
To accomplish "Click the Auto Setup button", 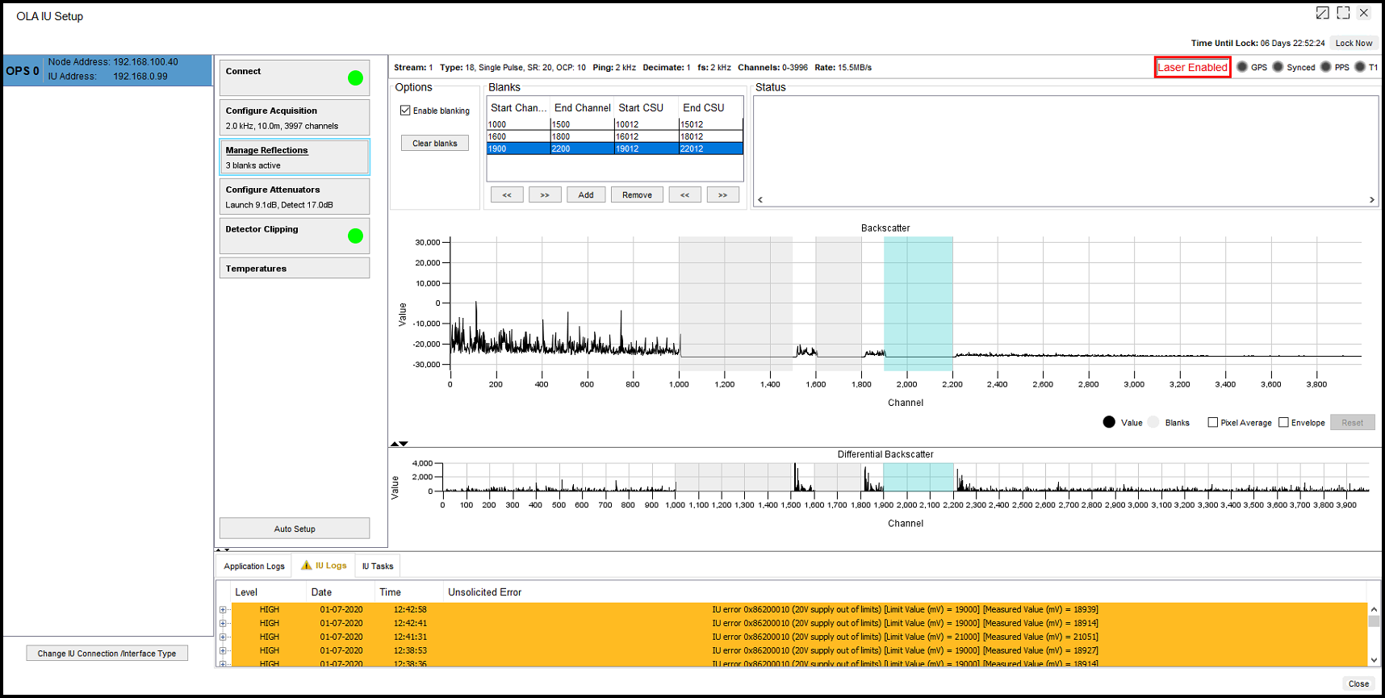I will coord(295,529).
